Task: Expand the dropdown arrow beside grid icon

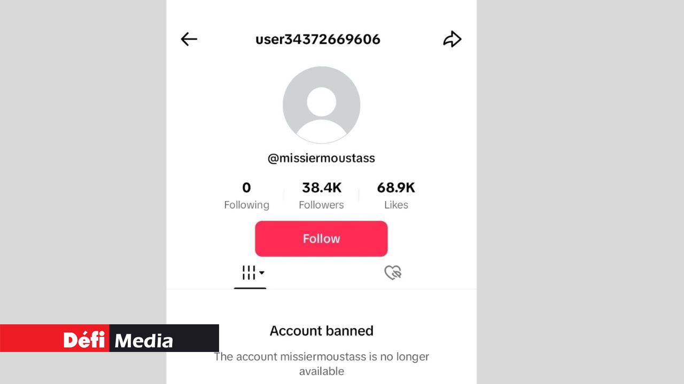Action: [x=262, y=273]
